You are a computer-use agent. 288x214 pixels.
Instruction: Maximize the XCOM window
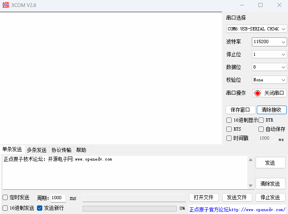(260, 5)
